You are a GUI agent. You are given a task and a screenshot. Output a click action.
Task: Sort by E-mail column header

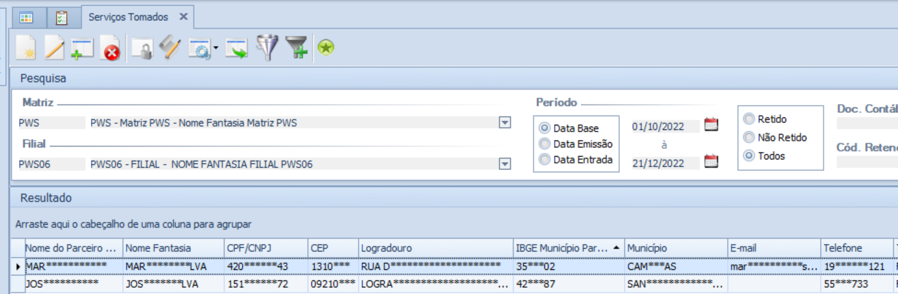(774, 248)
